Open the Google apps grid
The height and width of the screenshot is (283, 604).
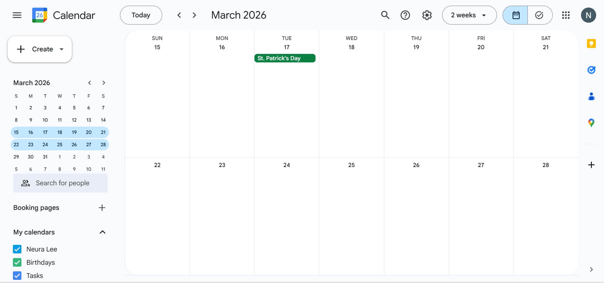566,15
